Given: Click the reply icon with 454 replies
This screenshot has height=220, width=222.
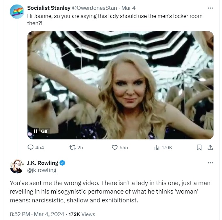Looking at the screenshot, I should click(30, 148).
